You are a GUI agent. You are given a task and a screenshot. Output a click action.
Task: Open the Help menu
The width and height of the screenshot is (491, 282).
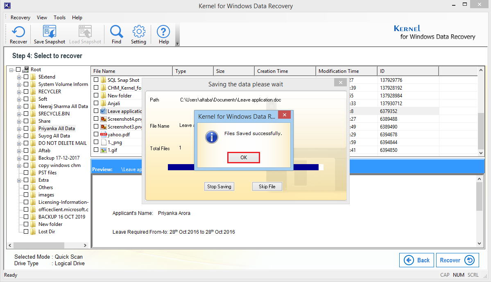(x=77, y=18)
